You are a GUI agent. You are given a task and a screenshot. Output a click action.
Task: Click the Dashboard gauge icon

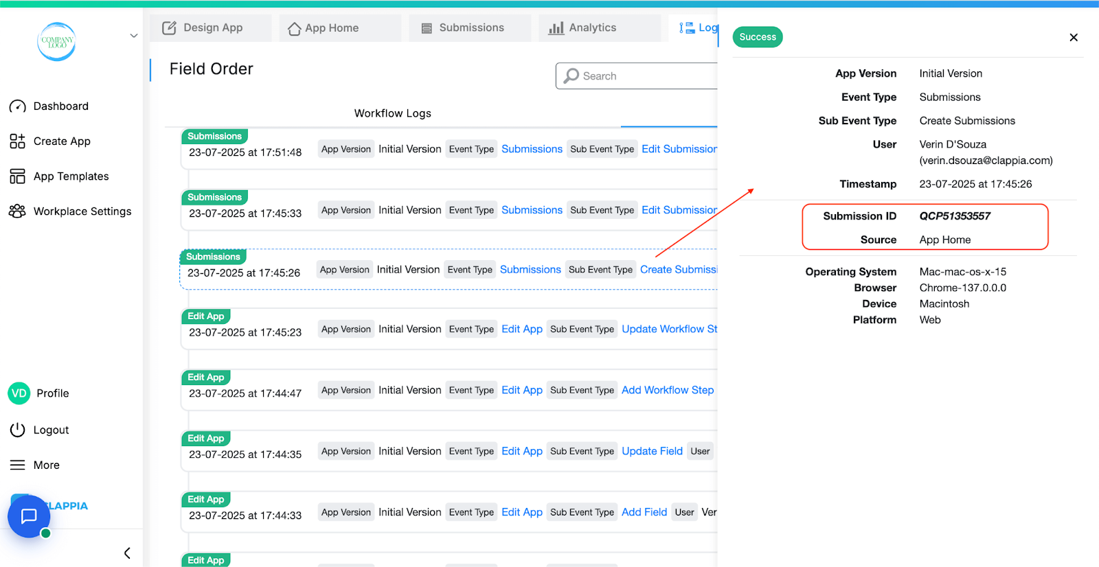click(17, 106)
